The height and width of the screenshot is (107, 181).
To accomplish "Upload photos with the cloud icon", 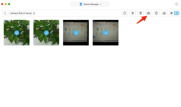I will (x=164, y=13).
